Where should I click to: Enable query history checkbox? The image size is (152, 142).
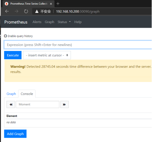[5, 36]
